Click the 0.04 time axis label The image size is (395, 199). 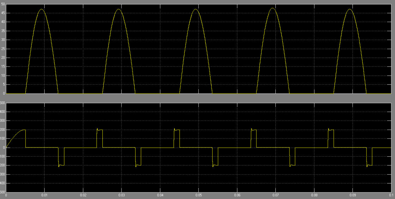pyautogui.click(x=160, y=196)
